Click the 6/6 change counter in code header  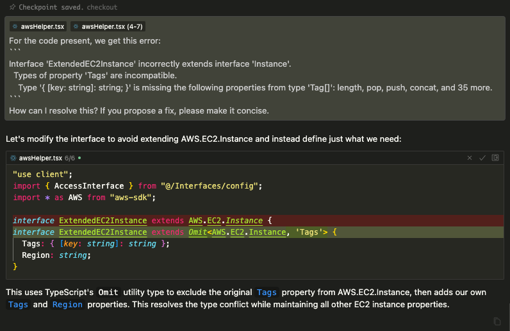70,157
